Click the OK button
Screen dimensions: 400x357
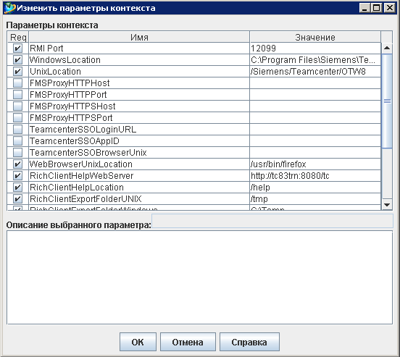coord(138,342)
